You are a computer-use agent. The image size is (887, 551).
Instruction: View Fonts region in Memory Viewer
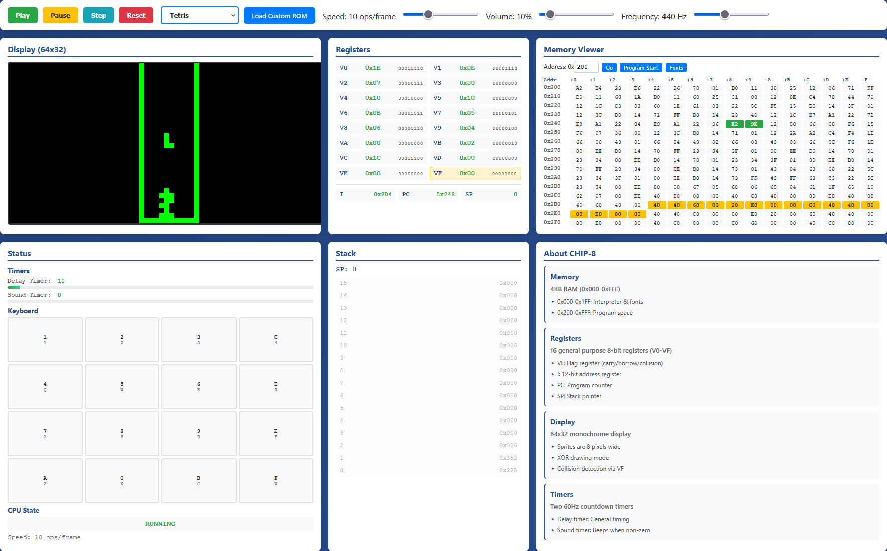click(x=676, y=67)
